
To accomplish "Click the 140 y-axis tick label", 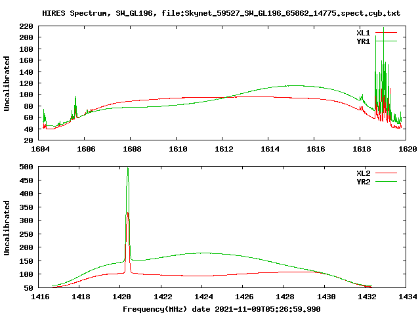I will tap(26, 72).
